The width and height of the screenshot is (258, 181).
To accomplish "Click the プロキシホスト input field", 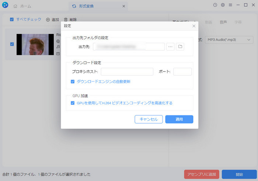I will pyautogui.click(x=127, y=72).
